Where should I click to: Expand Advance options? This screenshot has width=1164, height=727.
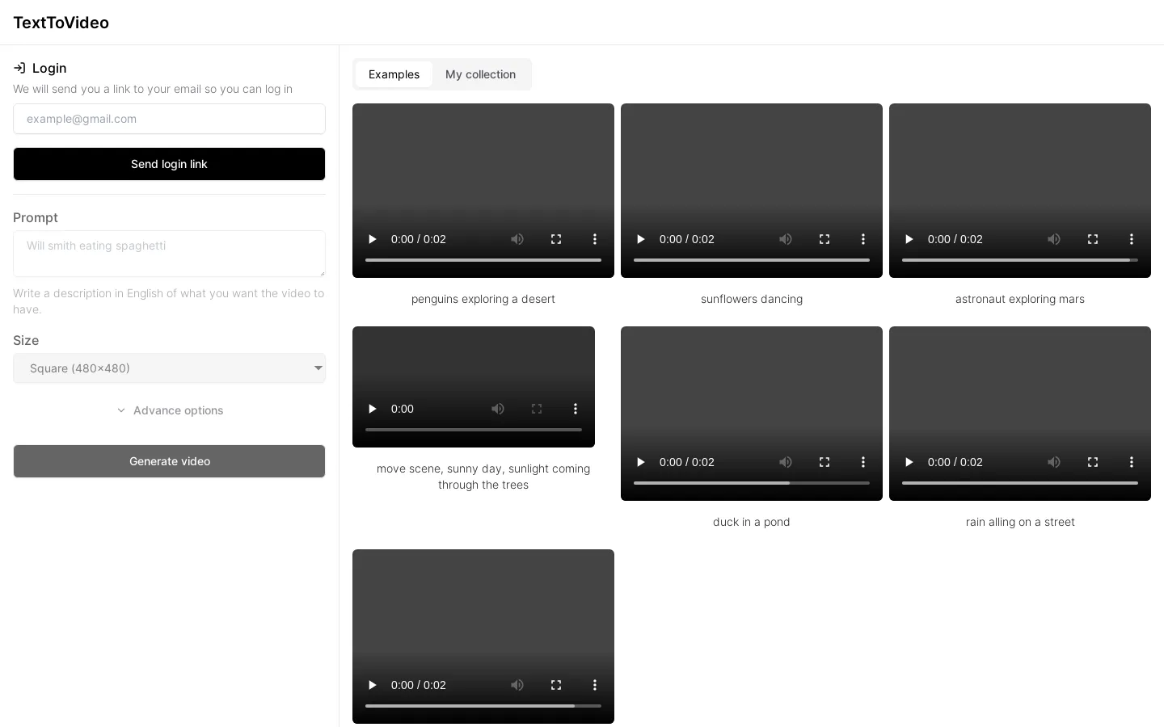coord(169,410)
